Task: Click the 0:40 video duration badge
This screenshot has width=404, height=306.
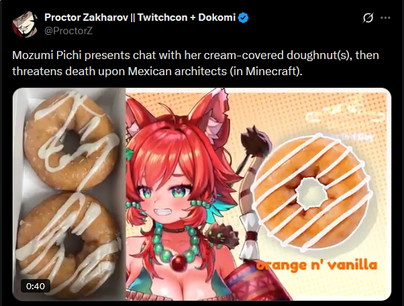Action: pyautogui.click(x=36, y=286)
